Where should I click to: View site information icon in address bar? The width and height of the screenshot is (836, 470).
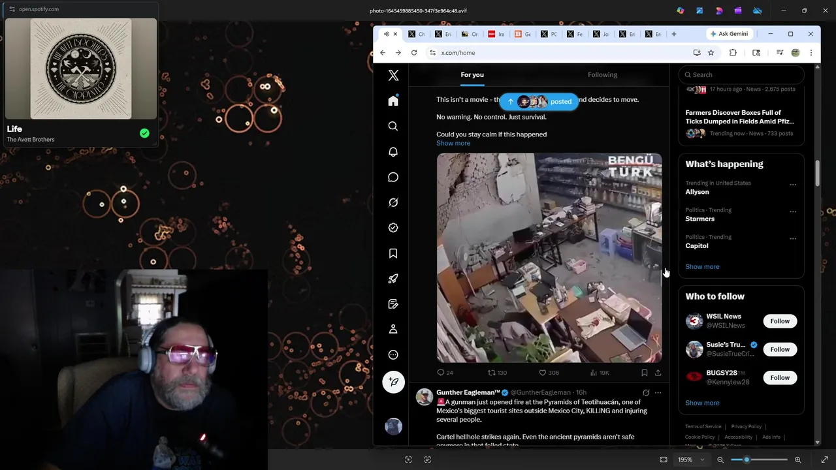point(432,53)
